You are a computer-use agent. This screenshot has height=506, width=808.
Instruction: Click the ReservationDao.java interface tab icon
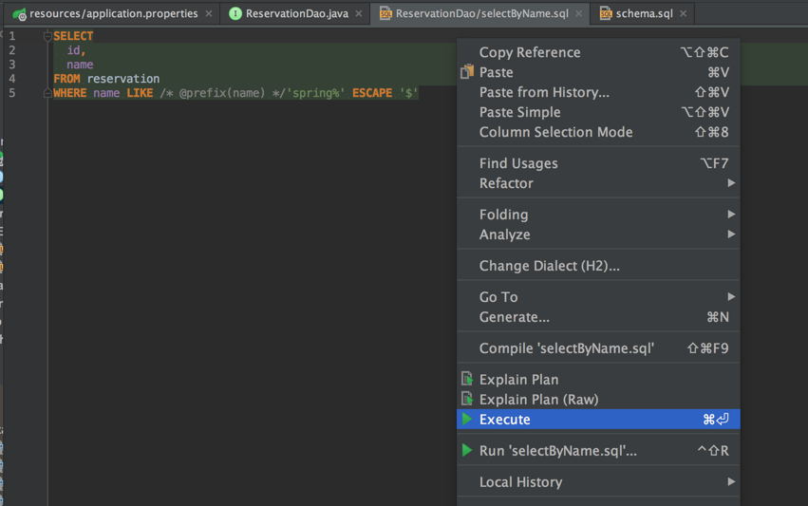(235, 13)
